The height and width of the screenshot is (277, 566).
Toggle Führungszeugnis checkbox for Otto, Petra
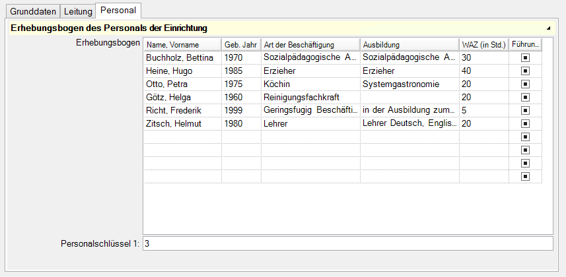tap(526, 84)
